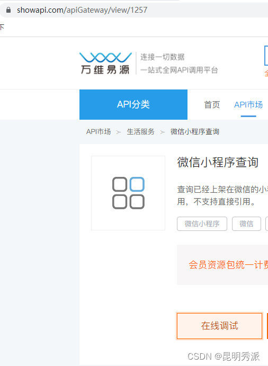Click the 在线调试 button

click(x=219, y=326)
